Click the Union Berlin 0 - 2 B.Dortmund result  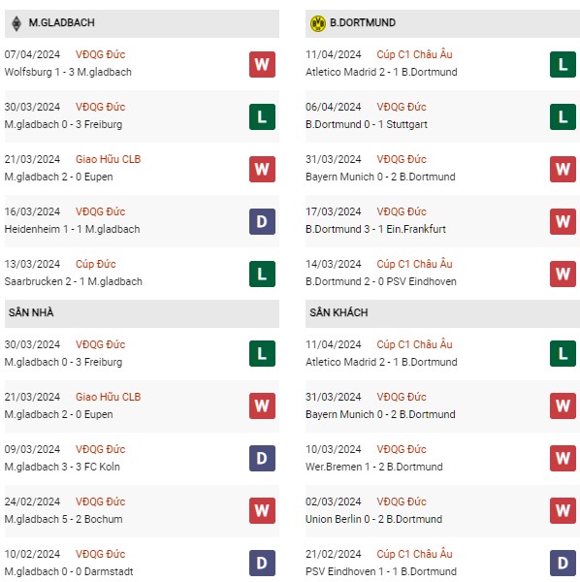coord(373,519)
